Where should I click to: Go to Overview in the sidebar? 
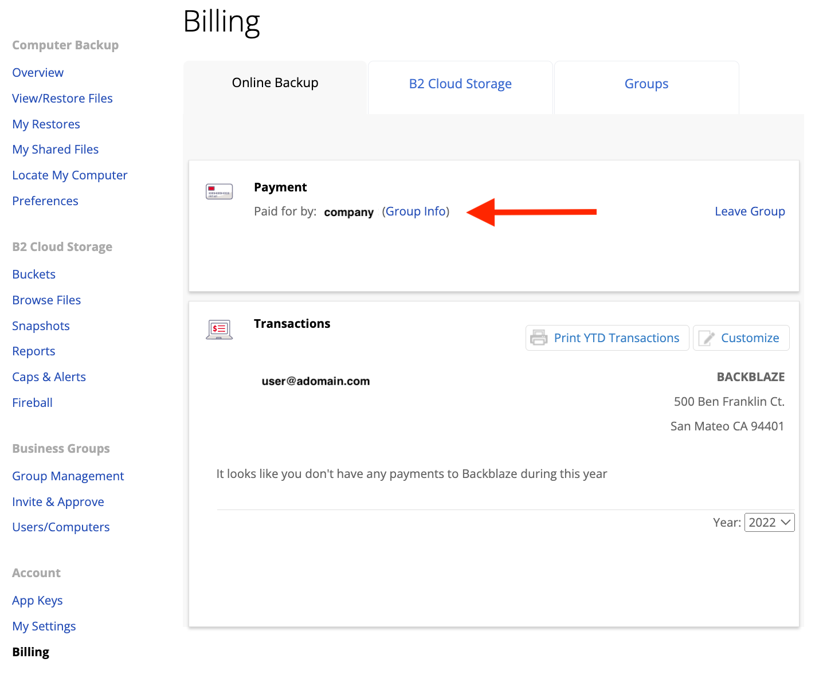[x=38, y=73]
